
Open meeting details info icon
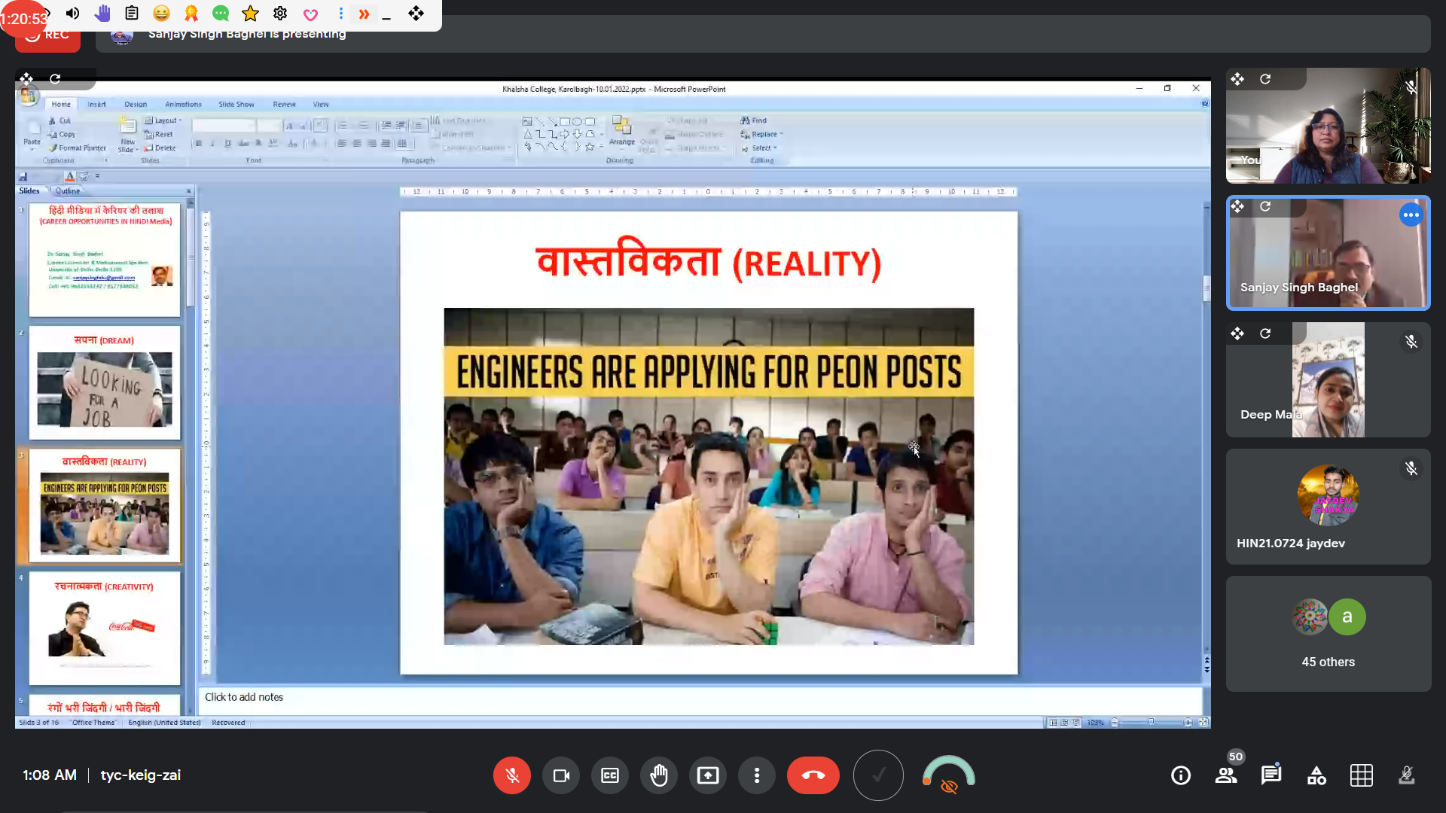coord(1181,775)
